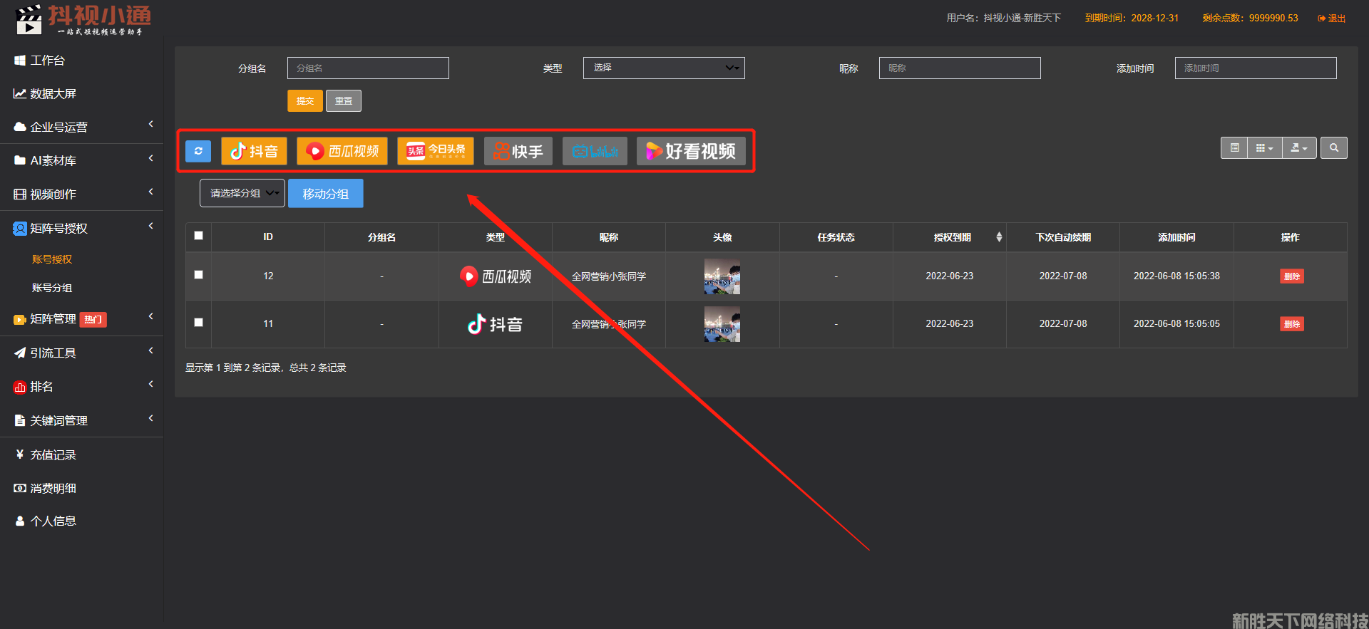The image size is (1369, 629).
Task: Click 删除 for the 西瓜视频 row
Action: coord(1292,276)
